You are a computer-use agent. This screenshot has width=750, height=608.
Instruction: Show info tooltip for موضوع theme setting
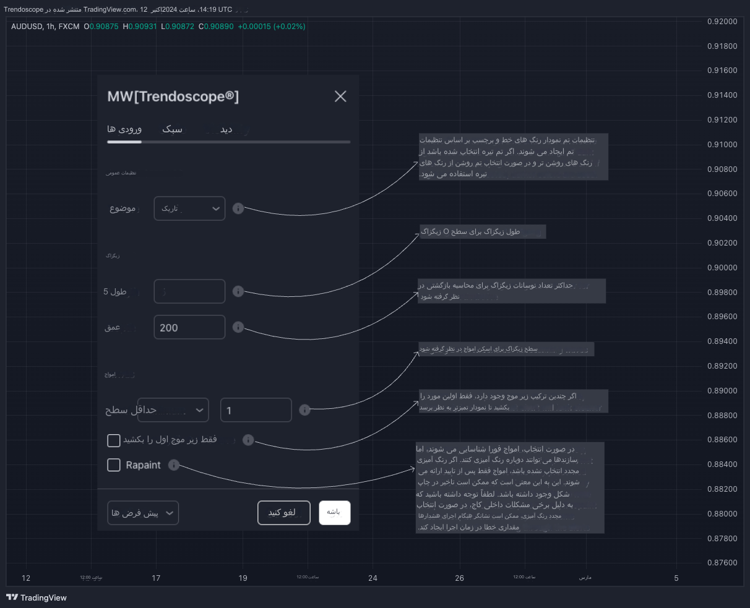pos(238,208)
